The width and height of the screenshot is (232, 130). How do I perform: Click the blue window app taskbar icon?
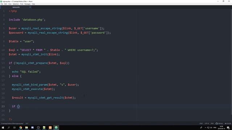[32, 127]
